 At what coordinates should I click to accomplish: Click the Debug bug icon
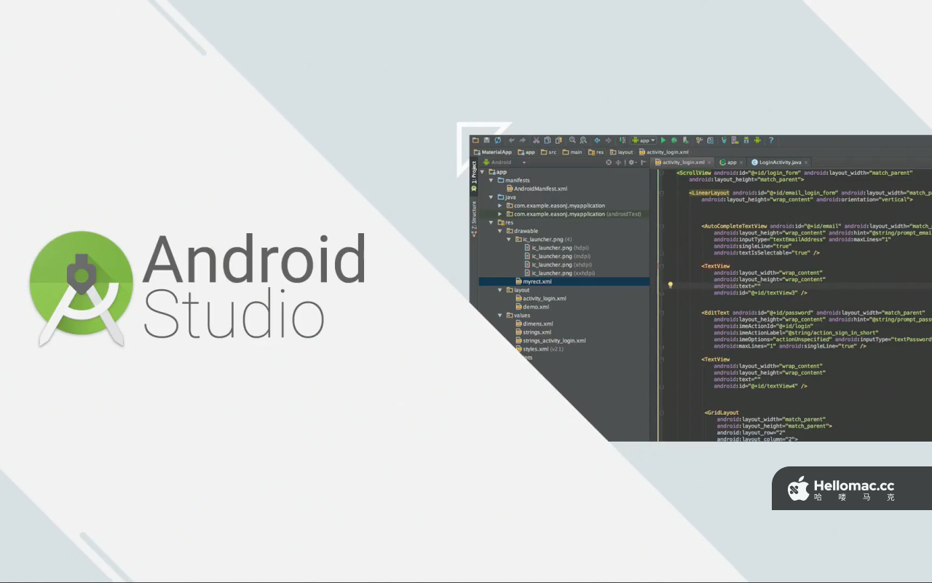pos(674,141)
